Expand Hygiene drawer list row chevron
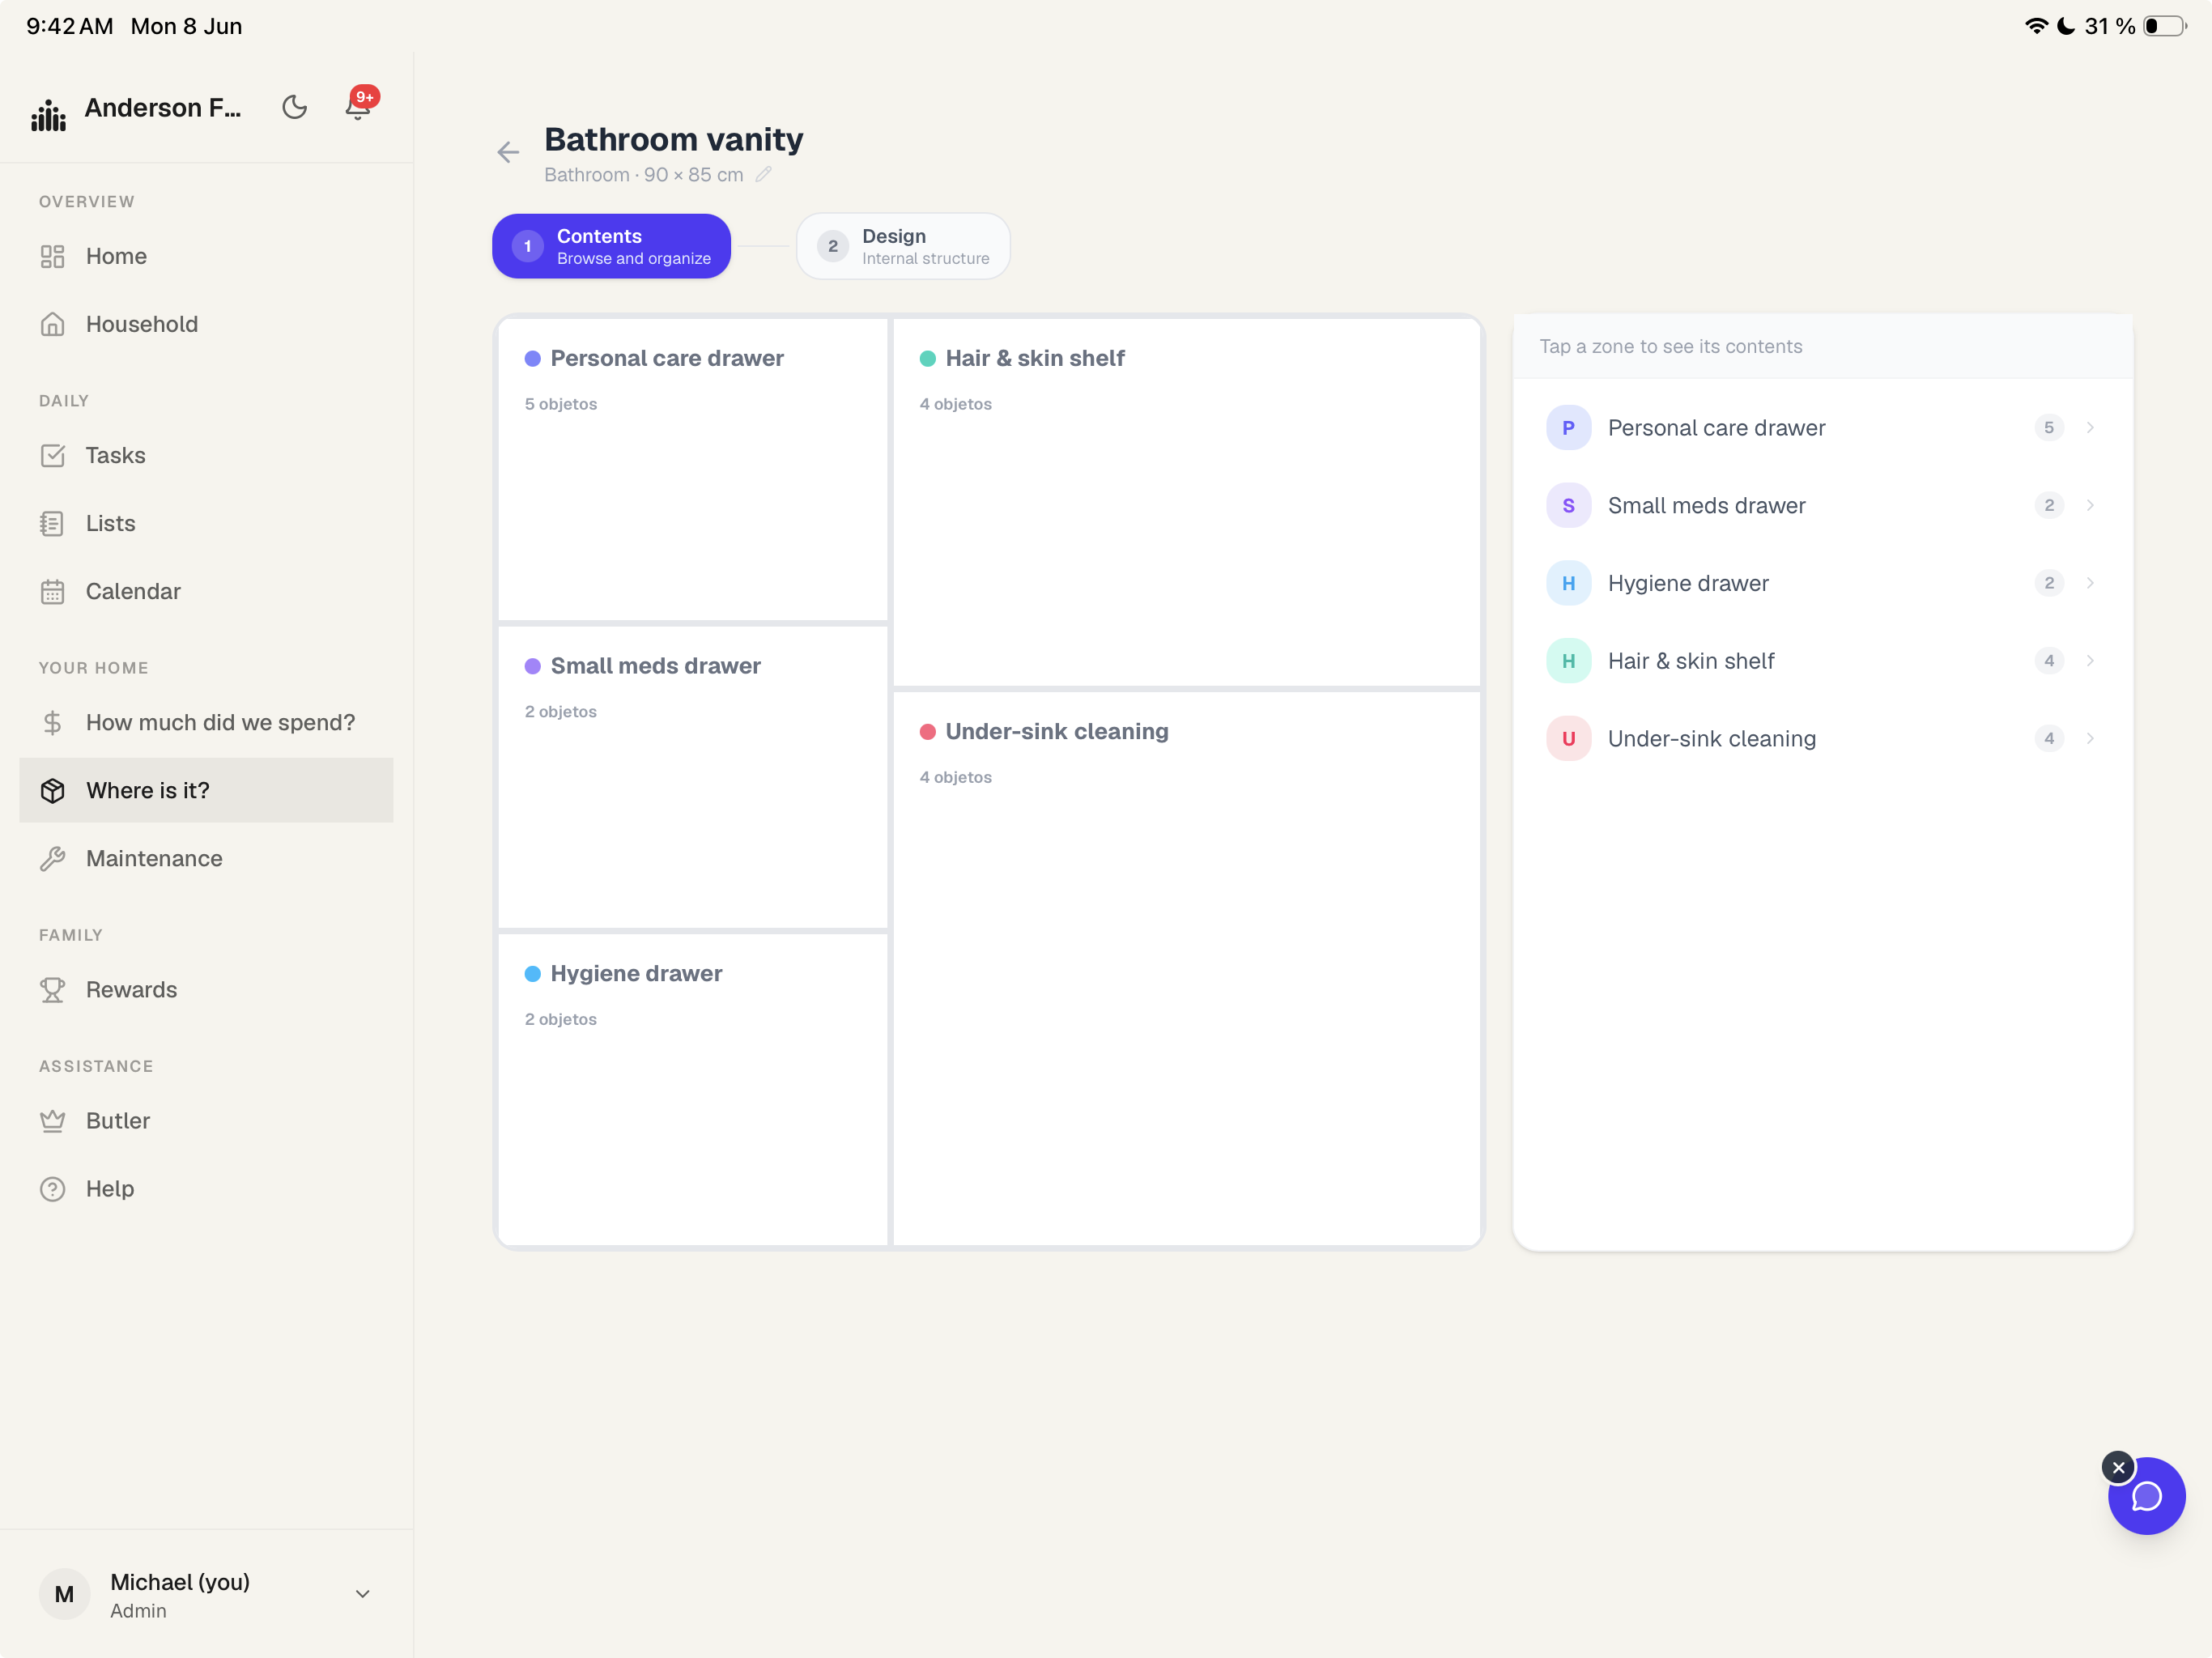The height and width of the screenshot is (1658, 2212). coord(2090,583)
